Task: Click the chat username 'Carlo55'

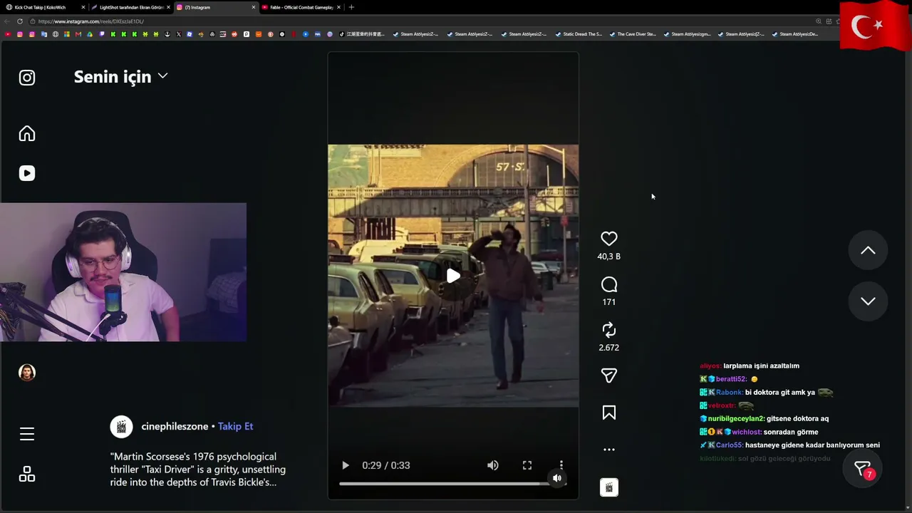Action: coord(730,445)
